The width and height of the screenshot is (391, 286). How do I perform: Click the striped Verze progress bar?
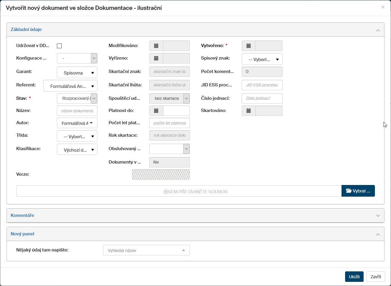(x=161, y=175)
